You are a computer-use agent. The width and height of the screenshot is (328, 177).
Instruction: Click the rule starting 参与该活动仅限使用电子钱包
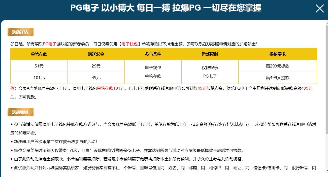point(163,128)
